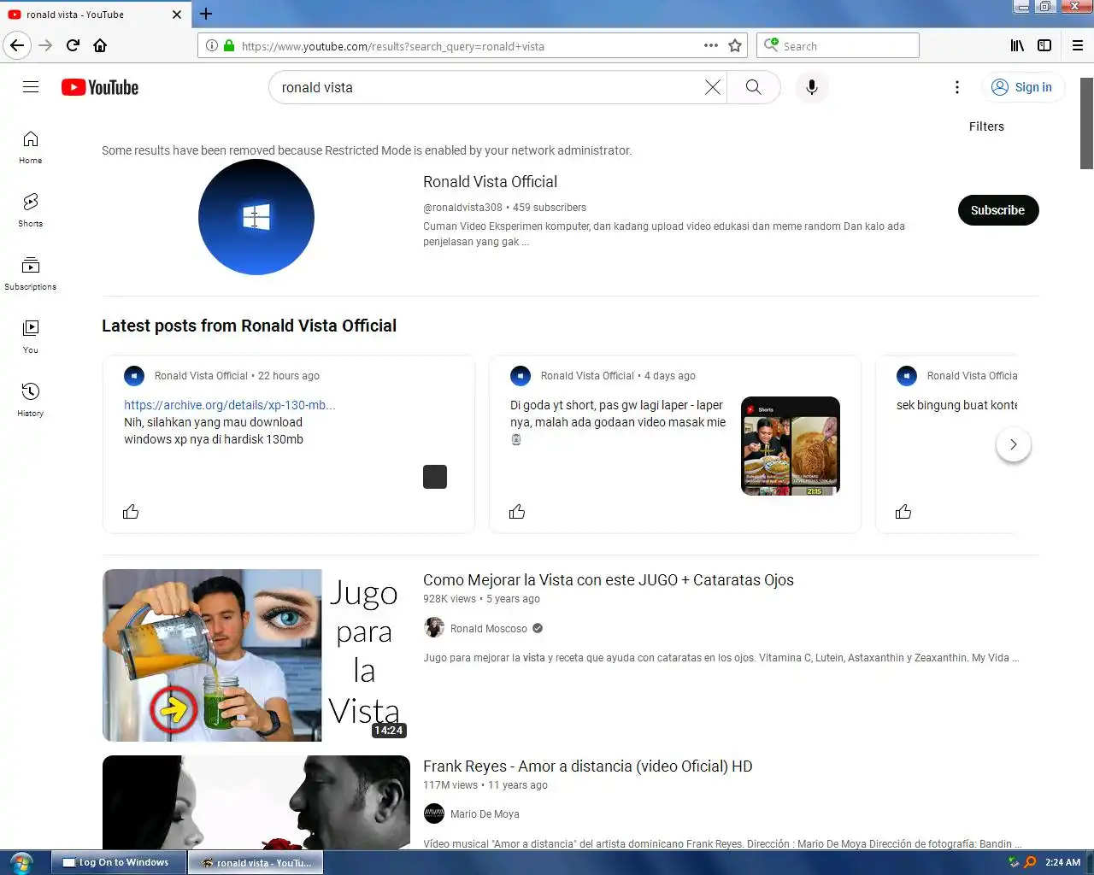Go to the YouTube logo homepage
The image size is (1094, 875).
(x=100, y=87)
